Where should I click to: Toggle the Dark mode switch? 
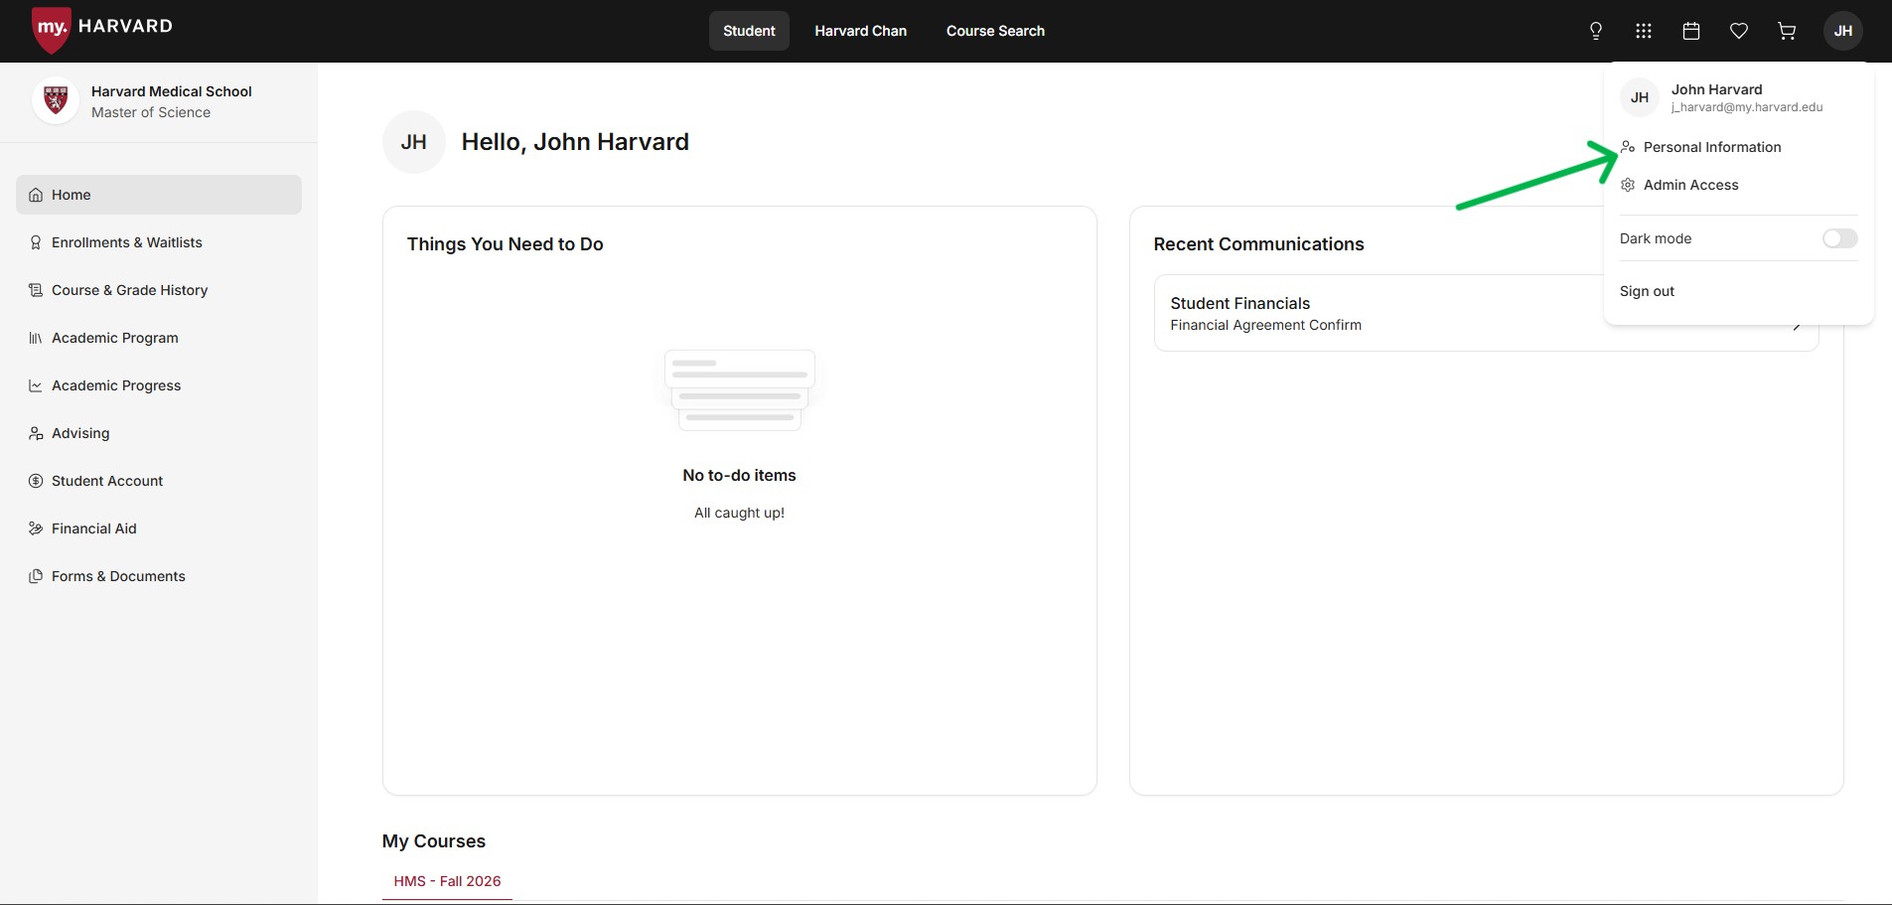tap(1839, 238)
